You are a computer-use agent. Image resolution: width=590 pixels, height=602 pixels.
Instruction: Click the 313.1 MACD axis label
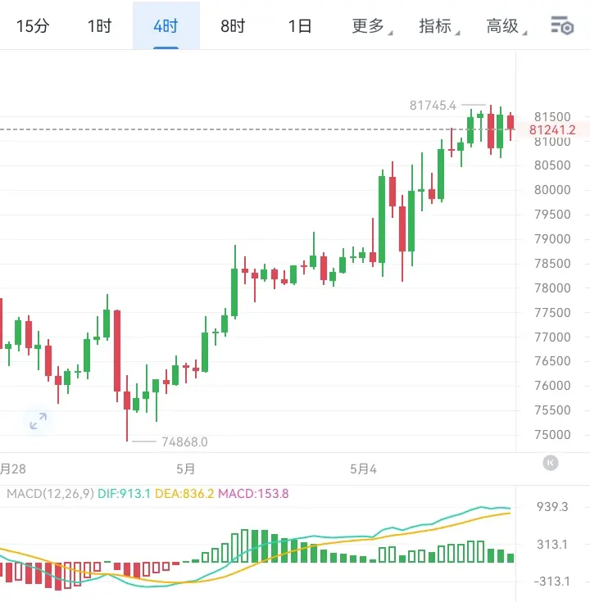pos(552,544)
